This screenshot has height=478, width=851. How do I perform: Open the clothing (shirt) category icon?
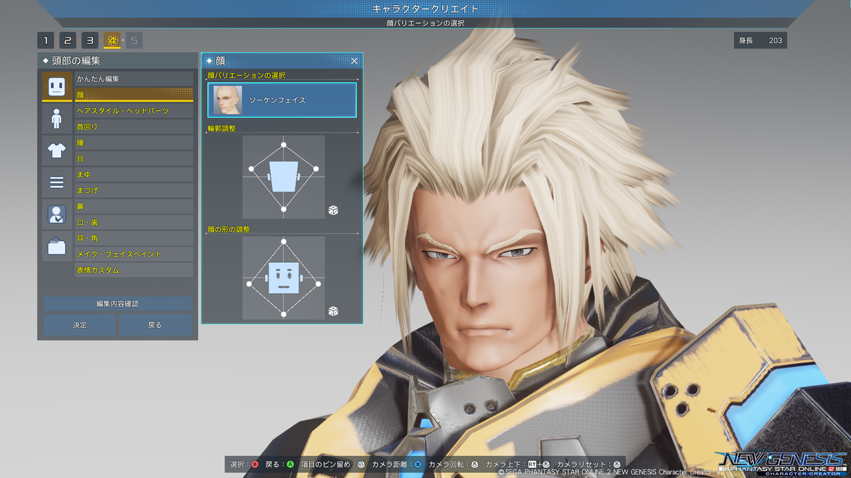click(x=57, y=150)
